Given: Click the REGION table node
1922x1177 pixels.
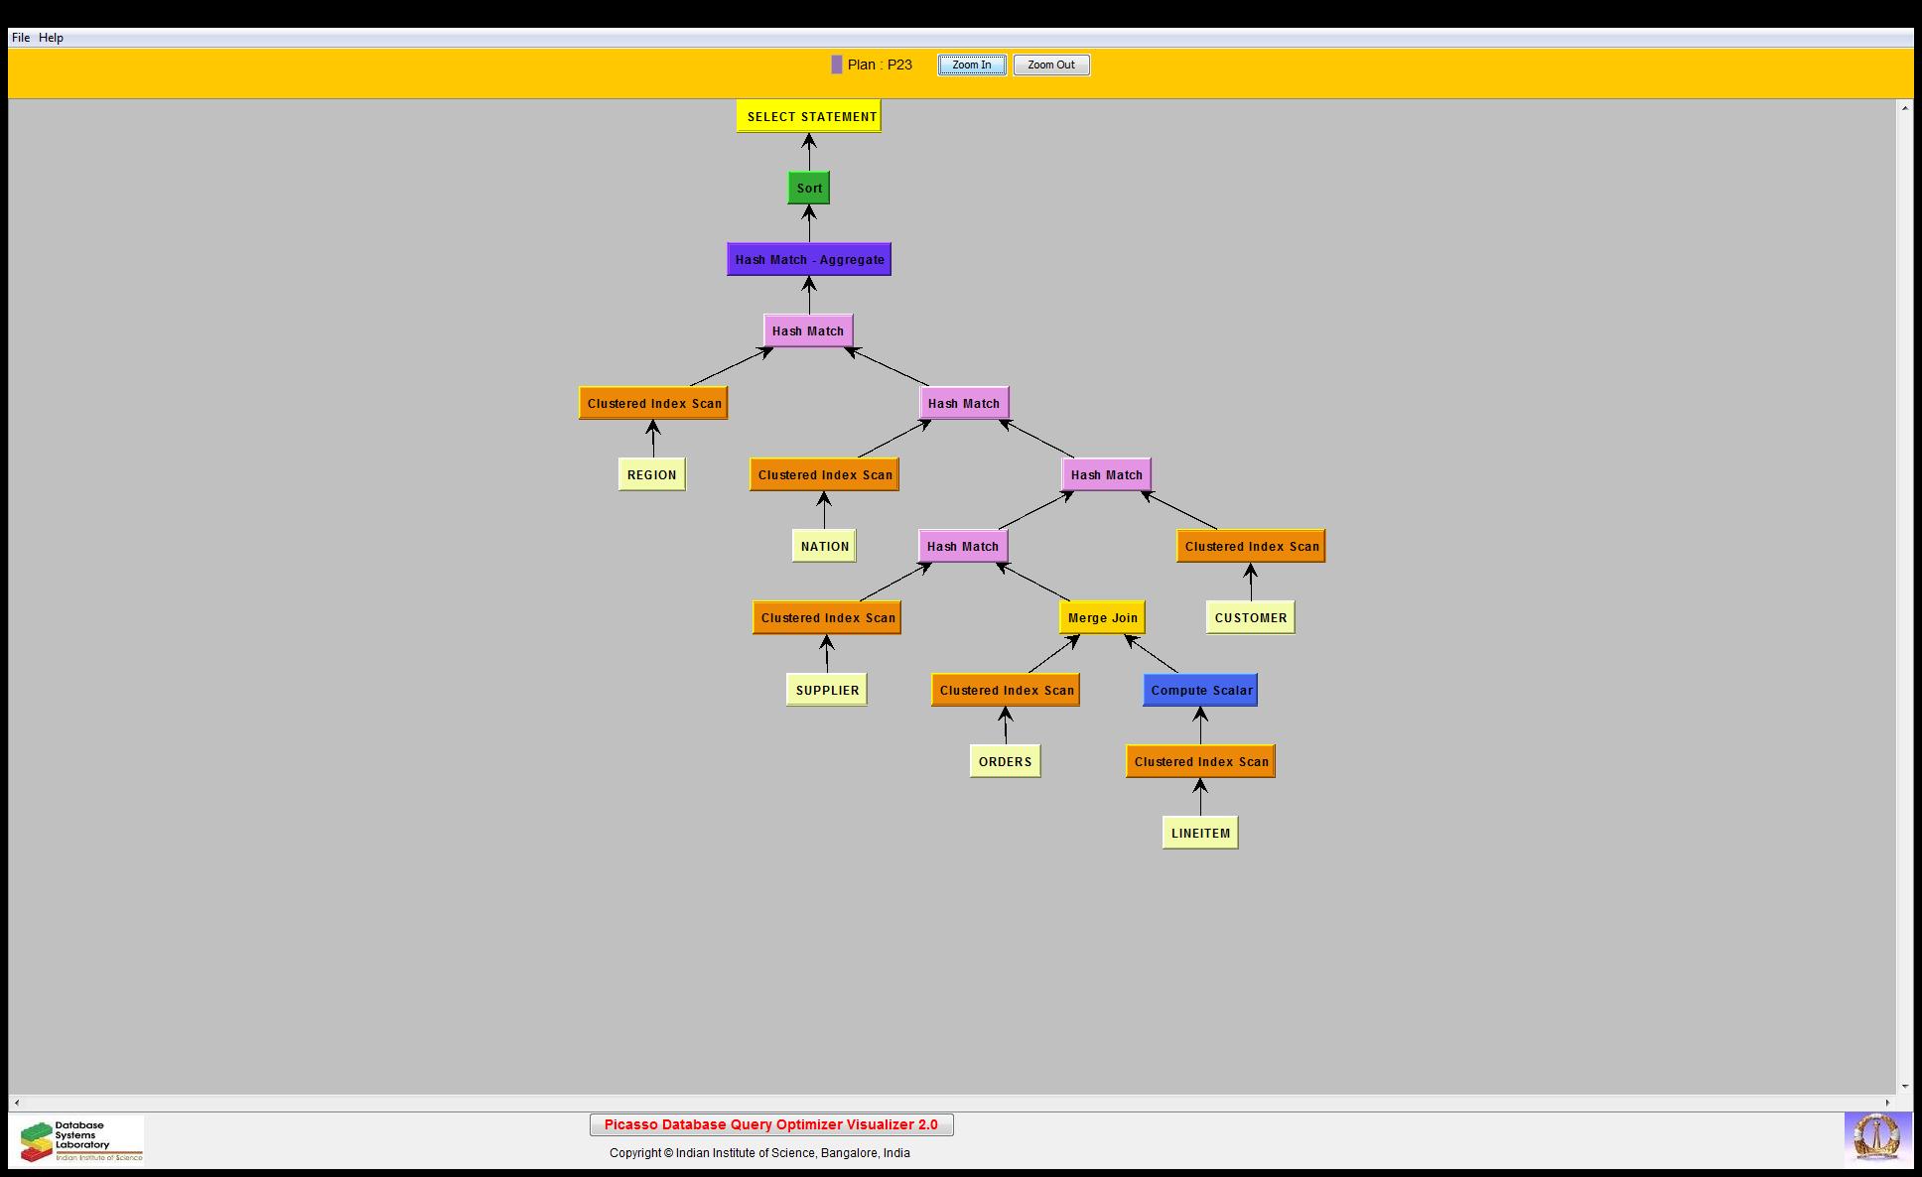Looking at the screenshot, I should (x=651, y=474).
